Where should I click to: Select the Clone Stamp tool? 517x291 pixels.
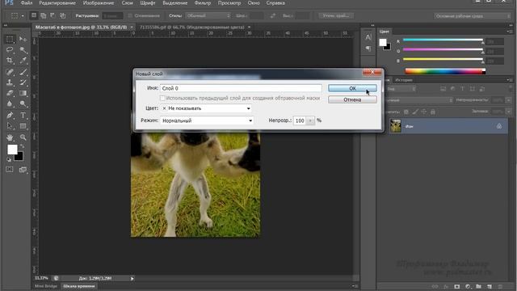10,82
